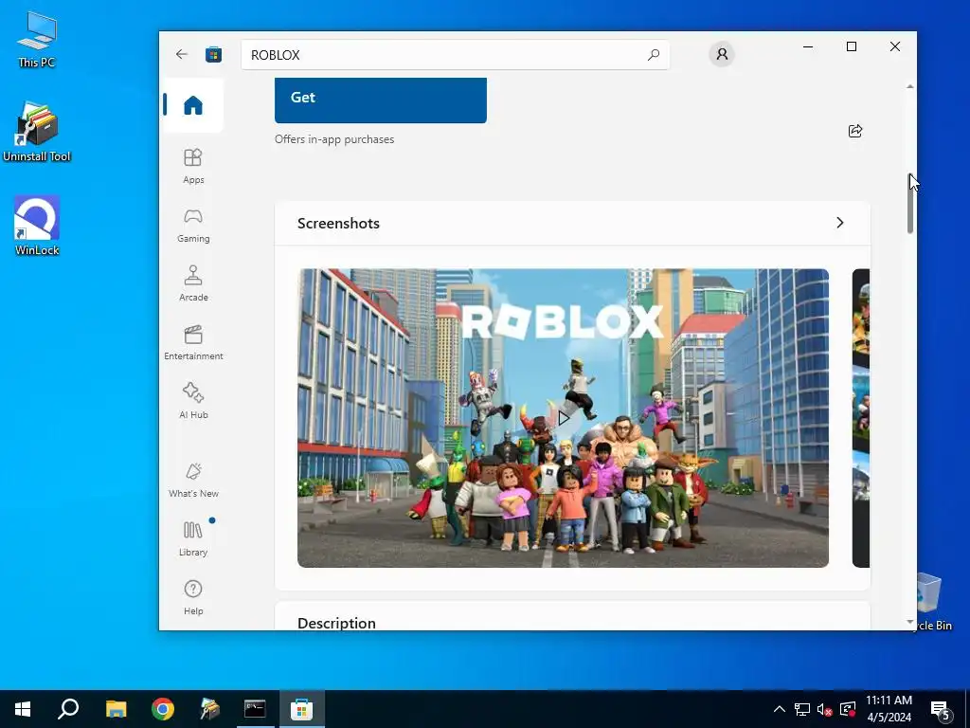Play the ROBLOX trailer video
This screenshot has width=970, height=728.
click(563, 418)
